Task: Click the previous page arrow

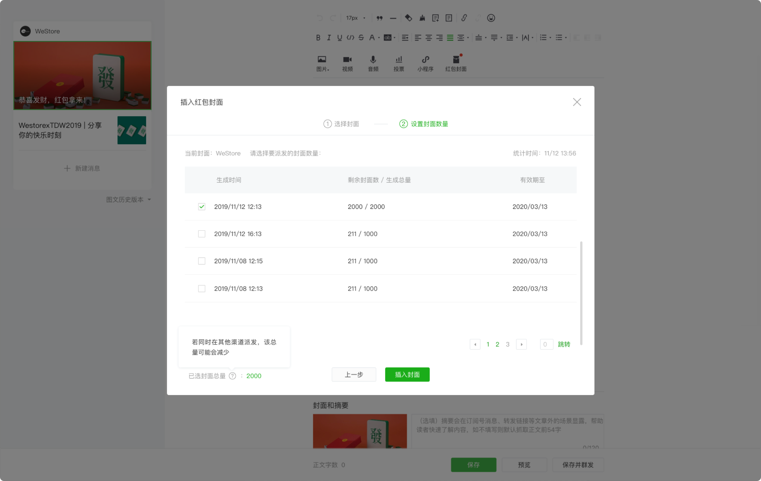Action: 475,344
